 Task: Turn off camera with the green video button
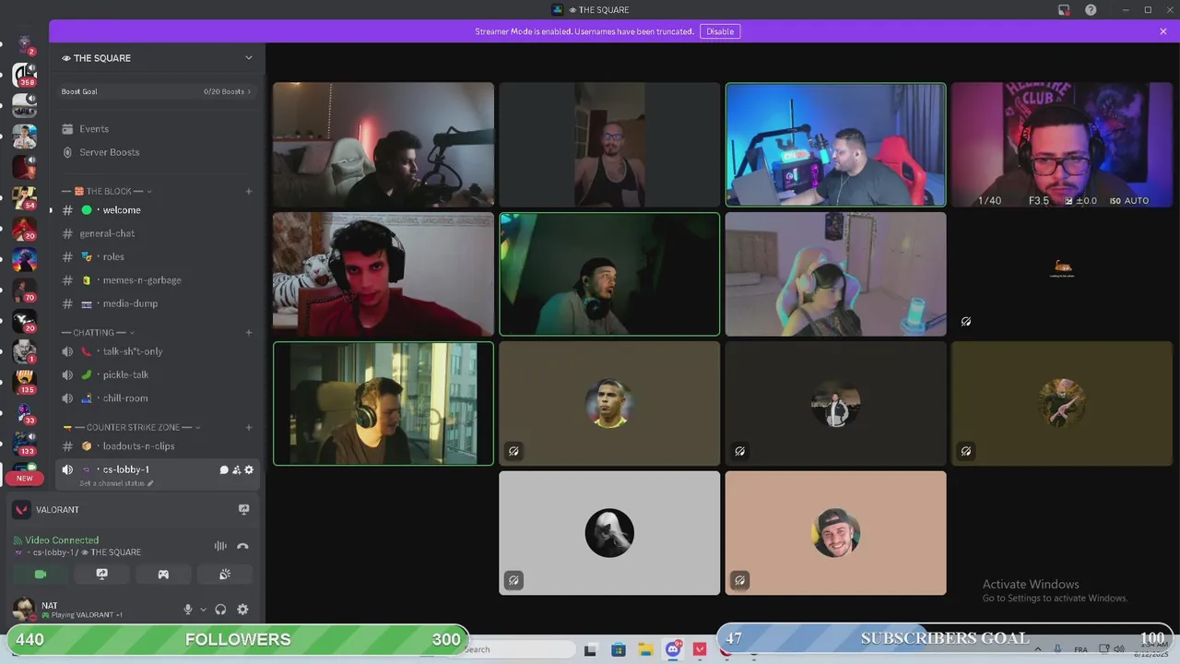coord(40,574)
